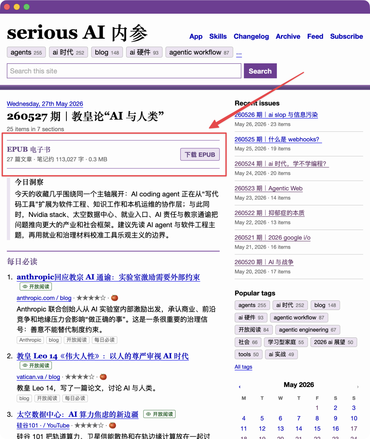Open the Changelog navigation link
The height and width of the screenshot is (439, 370).
click(251, 36)
